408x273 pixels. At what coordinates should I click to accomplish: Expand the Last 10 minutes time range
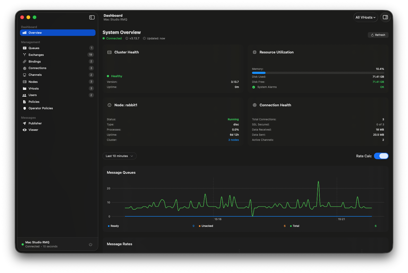119,156
